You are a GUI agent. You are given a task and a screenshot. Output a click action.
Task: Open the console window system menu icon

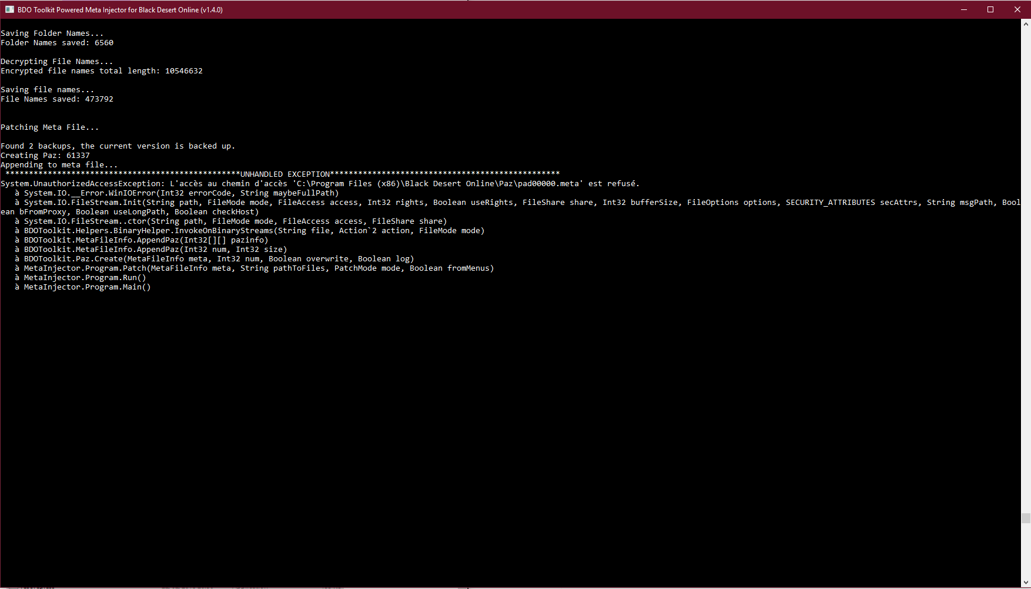(9, 9)
